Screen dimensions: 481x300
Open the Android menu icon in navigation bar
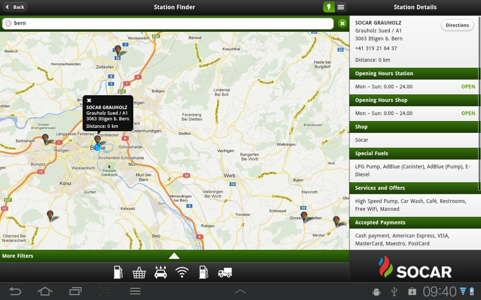135,291
